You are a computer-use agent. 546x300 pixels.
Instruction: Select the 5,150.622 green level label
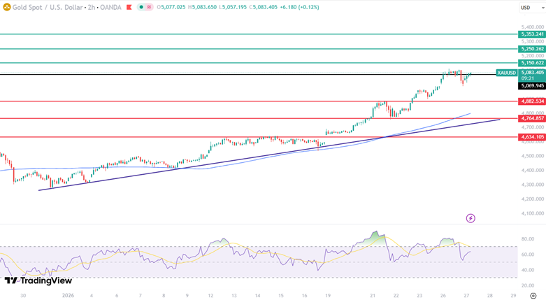pos(531,63)
